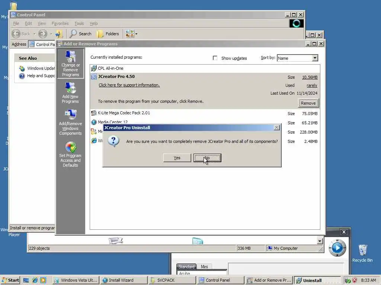Close the dark media player window
Image resolution: width=381 pixels, height=285 pixels.
(x=344, y=232)
